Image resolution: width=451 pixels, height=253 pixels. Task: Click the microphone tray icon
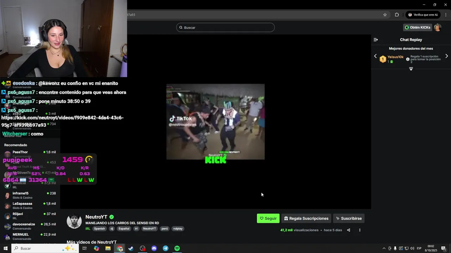[395, 248]
